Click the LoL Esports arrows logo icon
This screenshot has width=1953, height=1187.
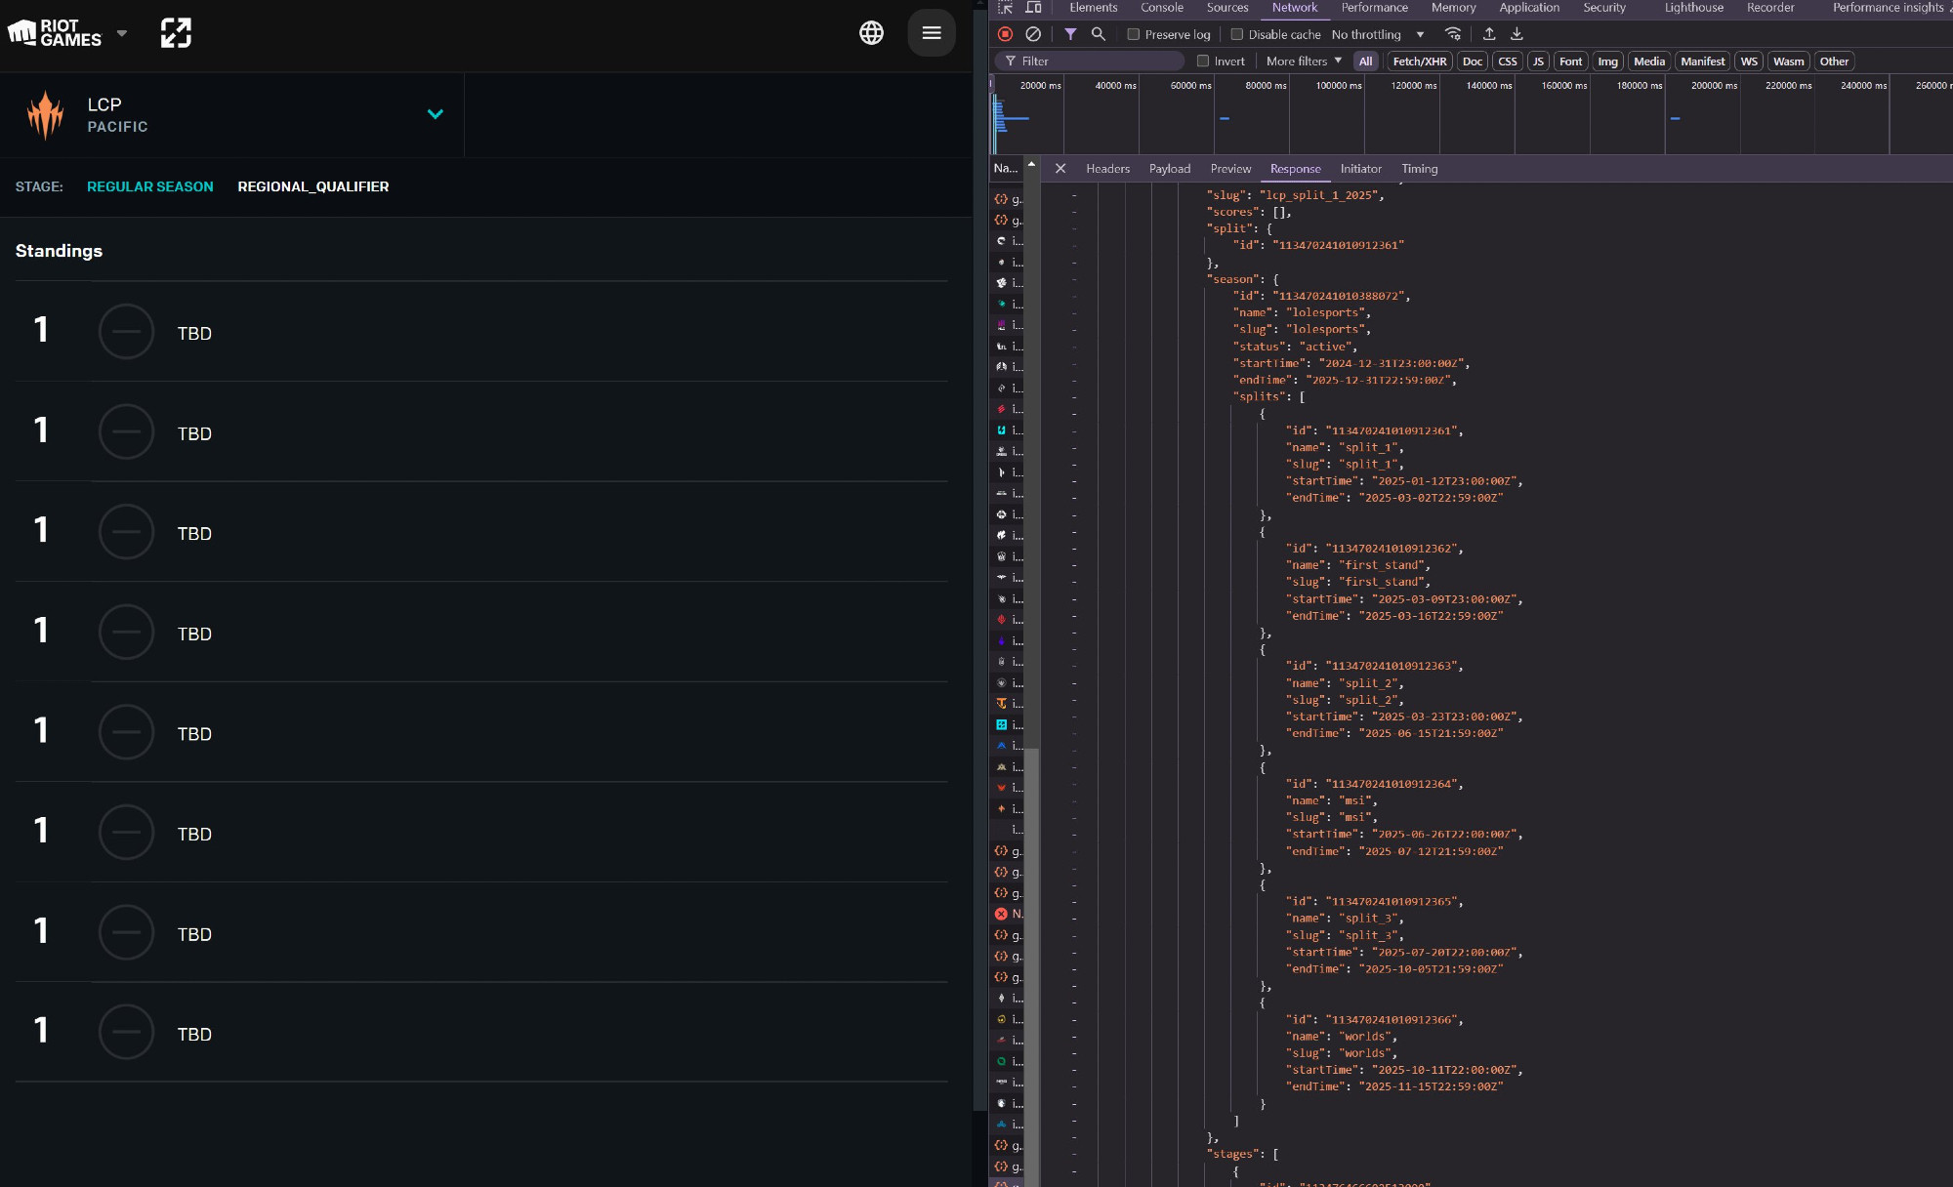pyautogui.click(x=176, y=33)
